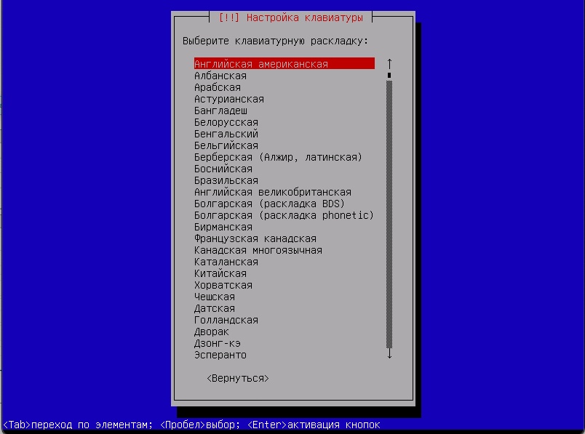Click the scrollbar up arrow
This screenshot has height=434, width=585.
389,63
